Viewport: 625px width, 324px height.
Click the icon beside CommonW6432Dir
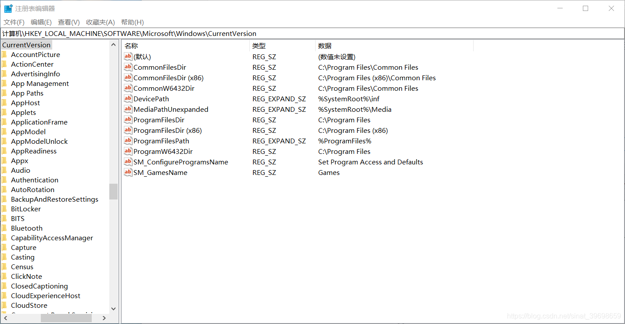128,88
